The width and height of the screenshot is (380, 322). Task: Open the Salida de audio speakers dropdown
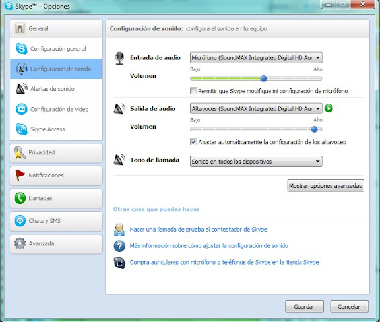point(256,108)
